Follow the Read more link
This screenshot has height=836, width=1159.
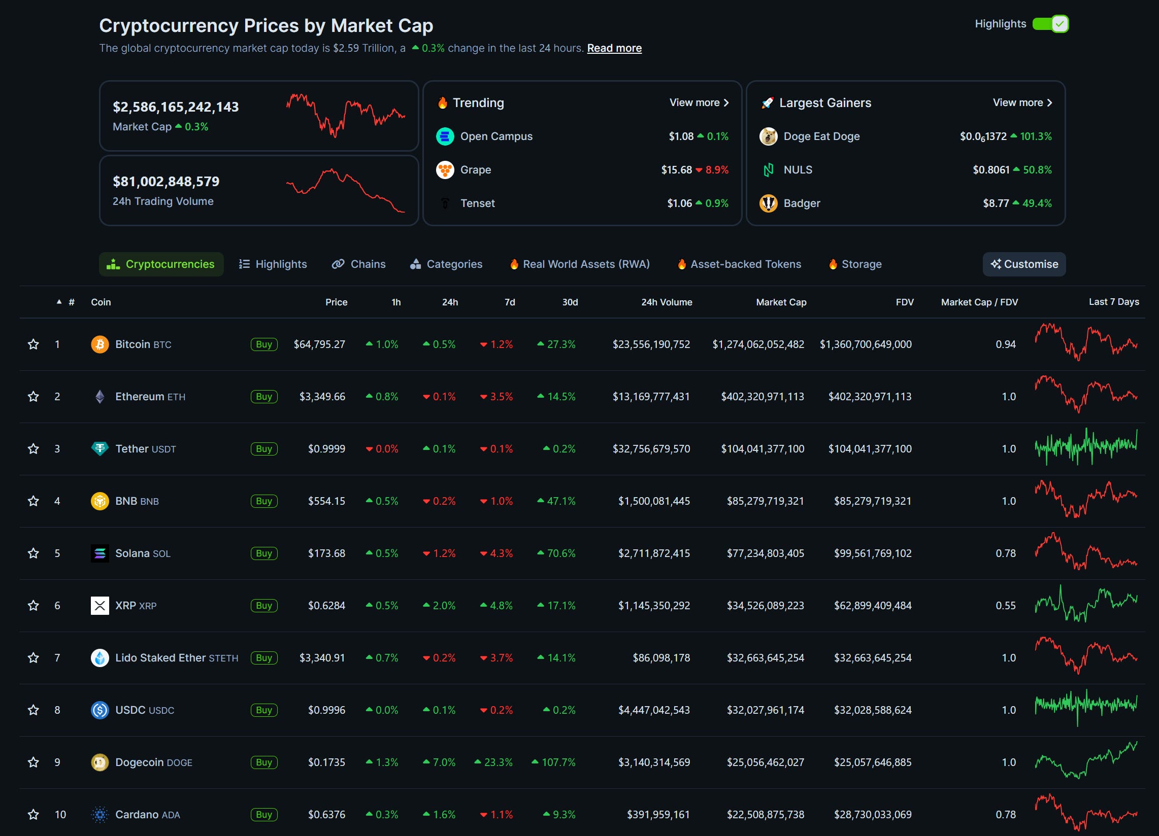614,48
